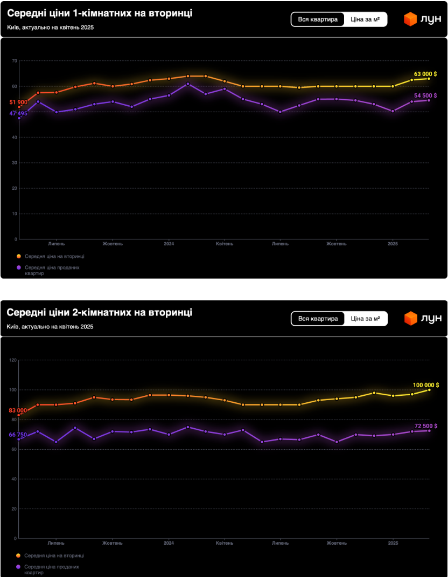The image size is (448, 577).
Task: Toggle 'Середня ціна проданих квартир' legend text, 1-кімнатних chart
Action: pyautogui.click(x=52, y=271)
